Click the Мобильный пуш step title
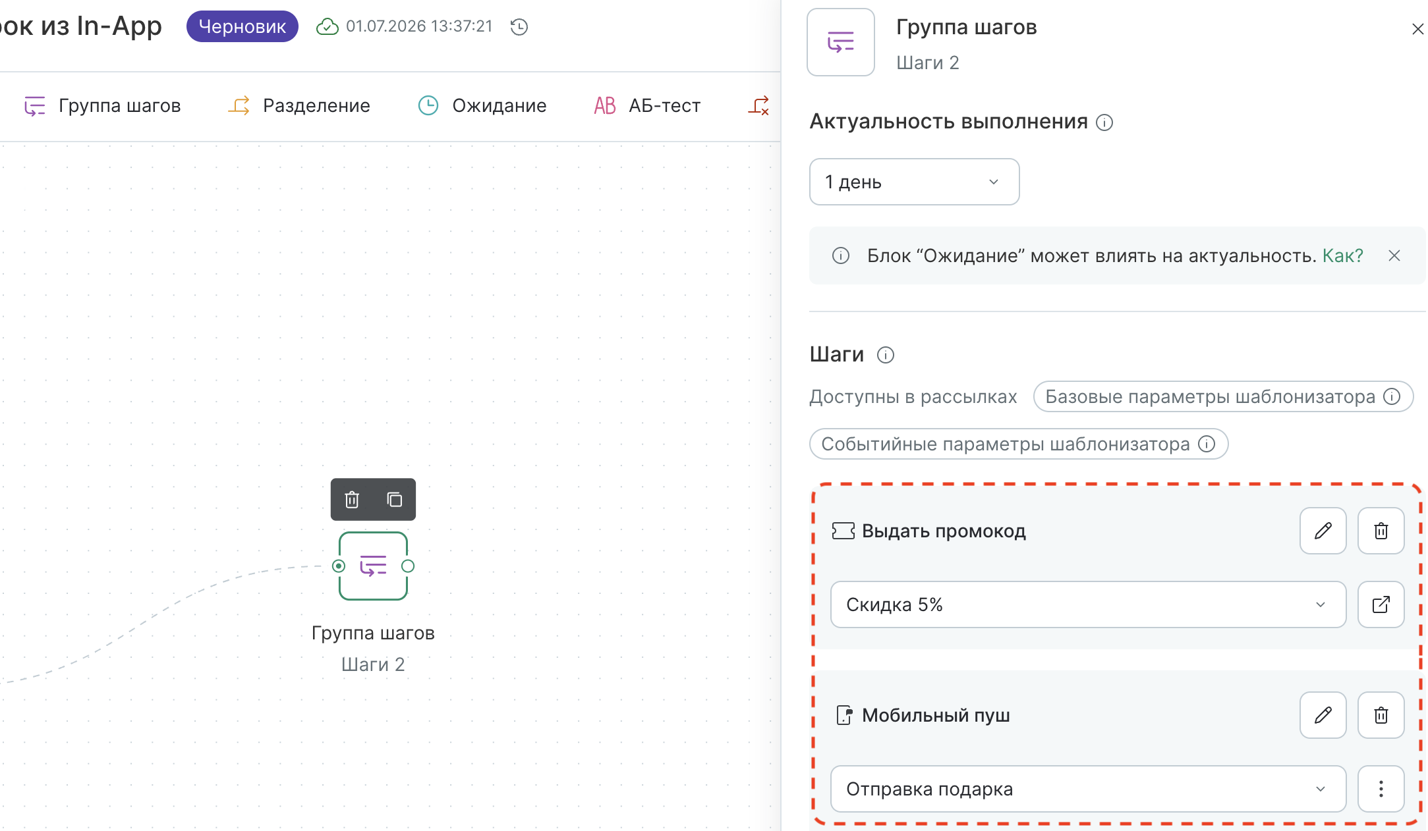1428x831 pixels. pyautogui.click(x=936, y=715)
